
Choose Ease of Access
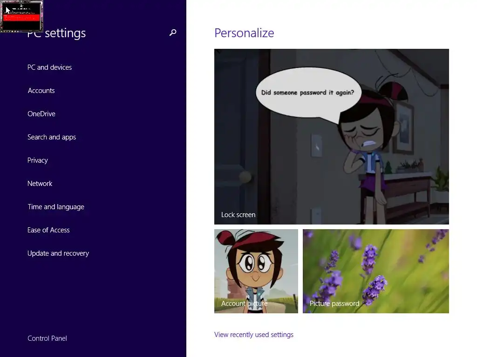[x=48, y=230]
